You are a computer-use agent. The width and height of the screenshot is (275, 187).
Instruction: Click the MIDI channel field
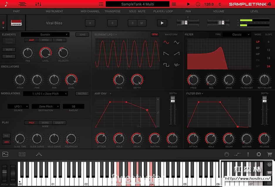pos(90,23)
